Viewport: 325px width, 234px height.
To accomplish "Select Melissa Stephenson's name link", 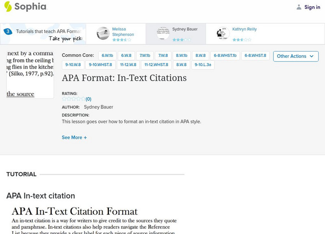I will pos(123,32).
